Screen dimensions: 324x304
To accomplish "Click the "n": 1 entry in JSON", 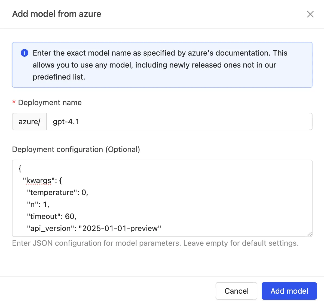I will click(38, 204).
